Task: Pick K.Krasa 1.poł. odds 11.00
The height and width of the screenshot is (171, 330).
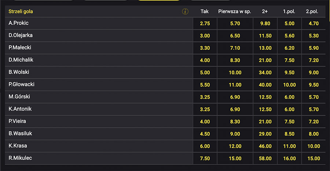Action: pos(289,146)
